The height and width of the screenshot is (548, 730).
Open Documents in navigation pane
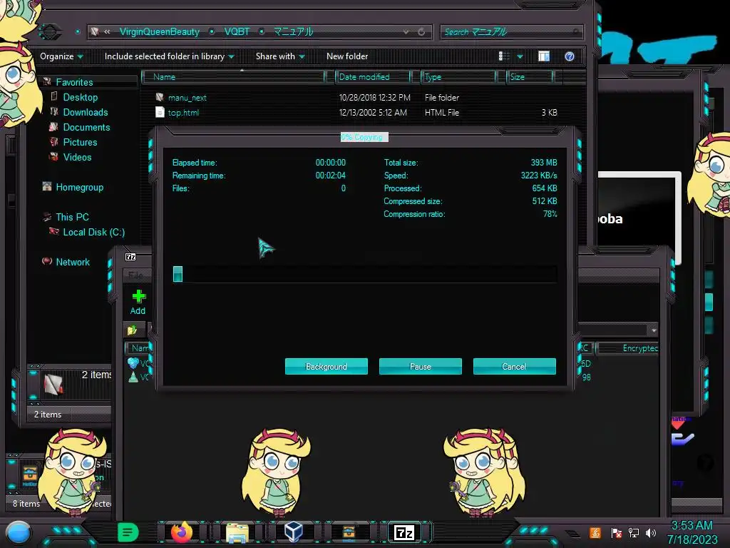[86, 127]
